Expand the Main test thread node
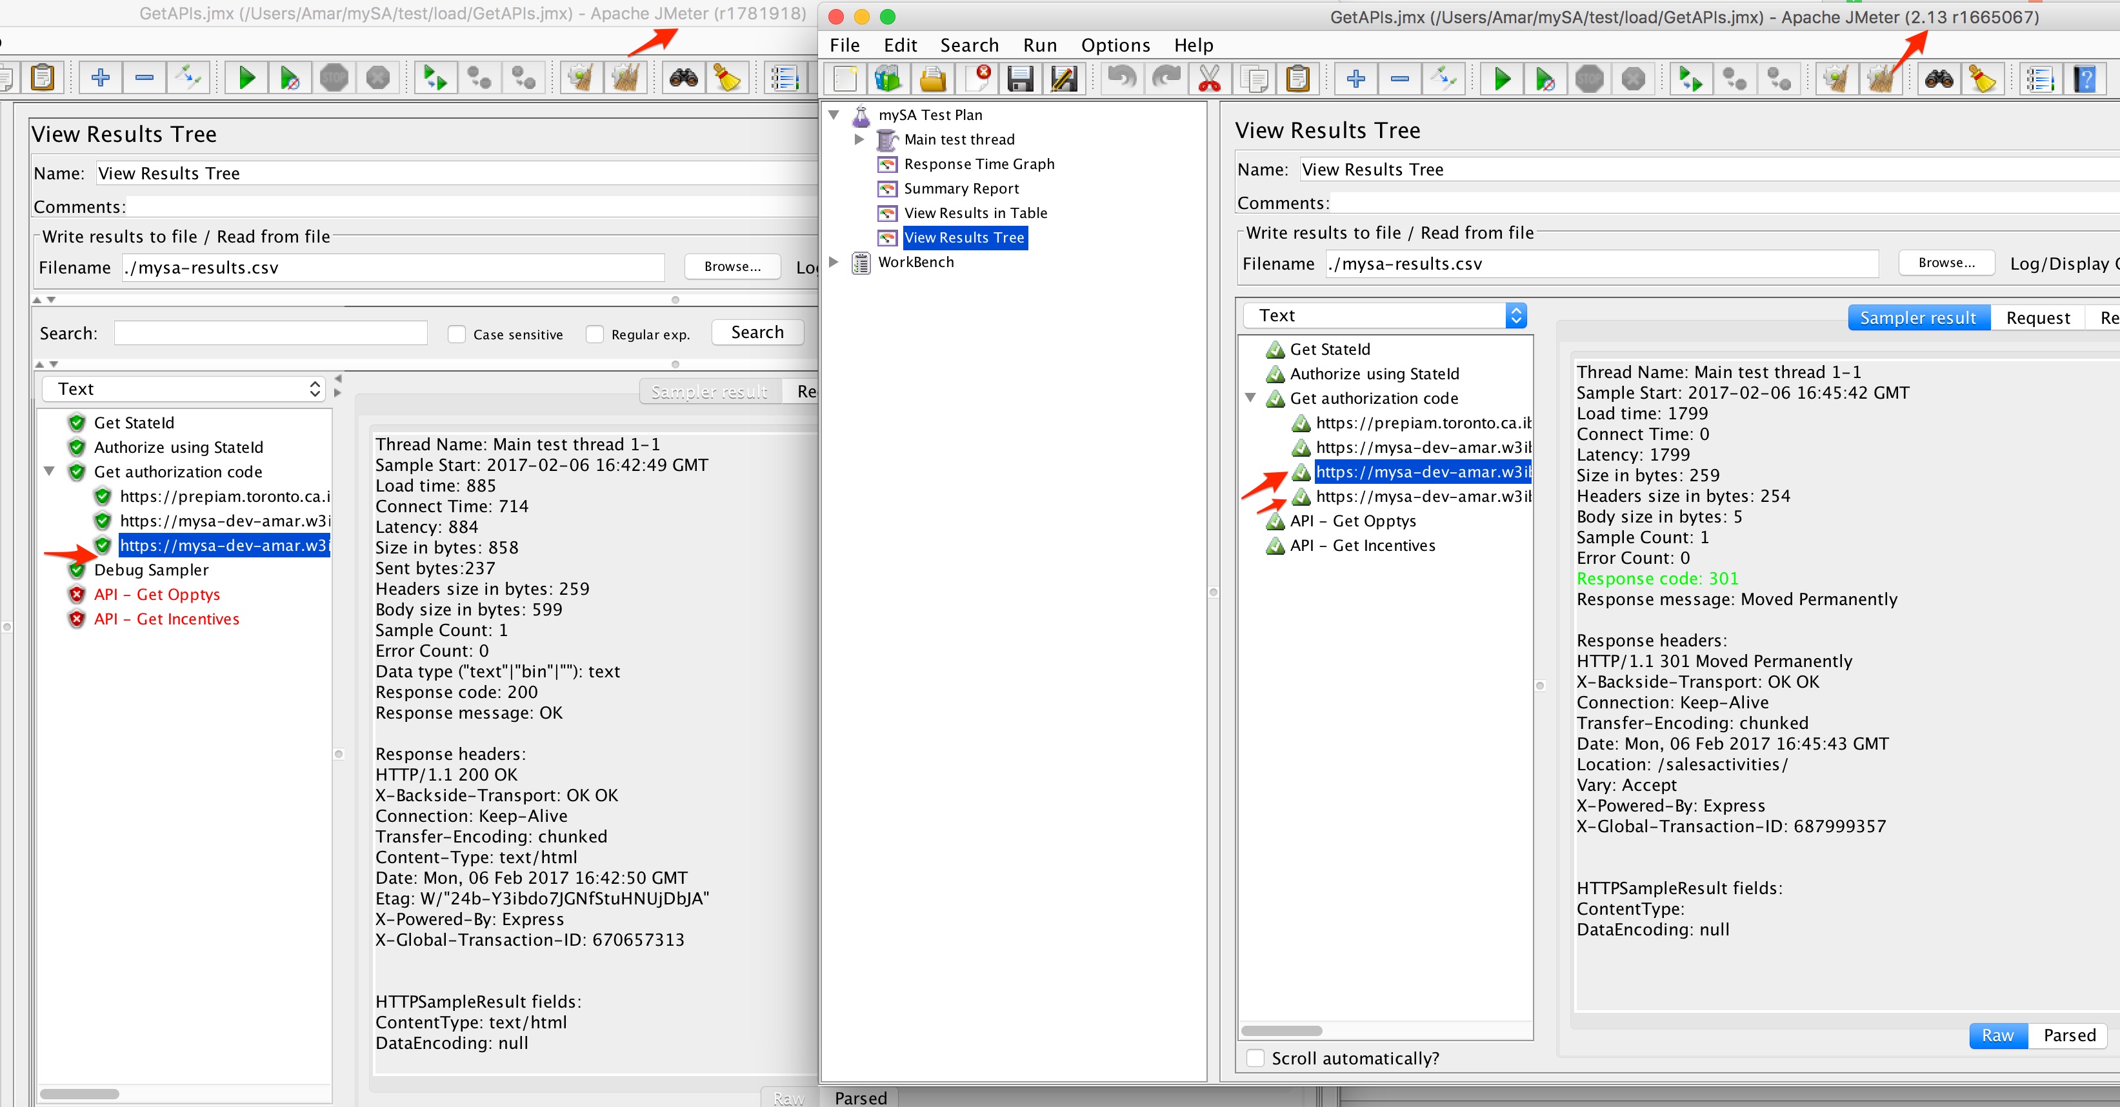Image resolution: width=2120 pixels, height=1107 pixels. click(859, 139)
